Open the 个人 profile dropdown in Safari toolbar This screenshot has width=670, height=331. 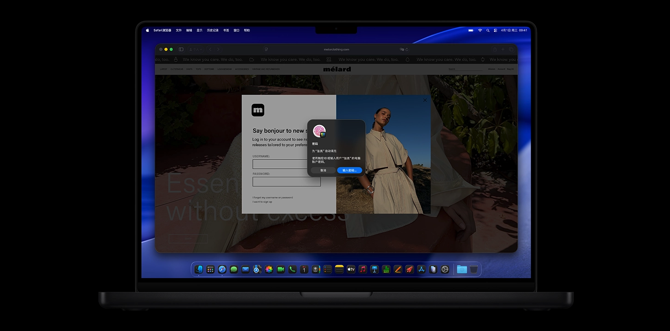point(196,49)
